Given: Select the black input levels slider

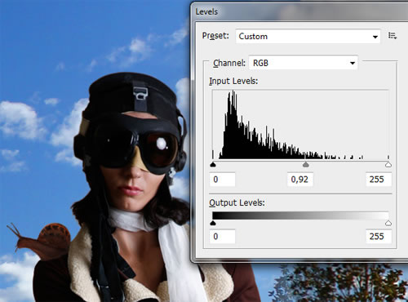Looking at the screenshot, I should tap(213, 165).
